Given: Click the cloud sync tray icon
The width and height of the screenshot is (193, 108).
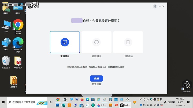Looking at the screenshot, I should (148, 99).
